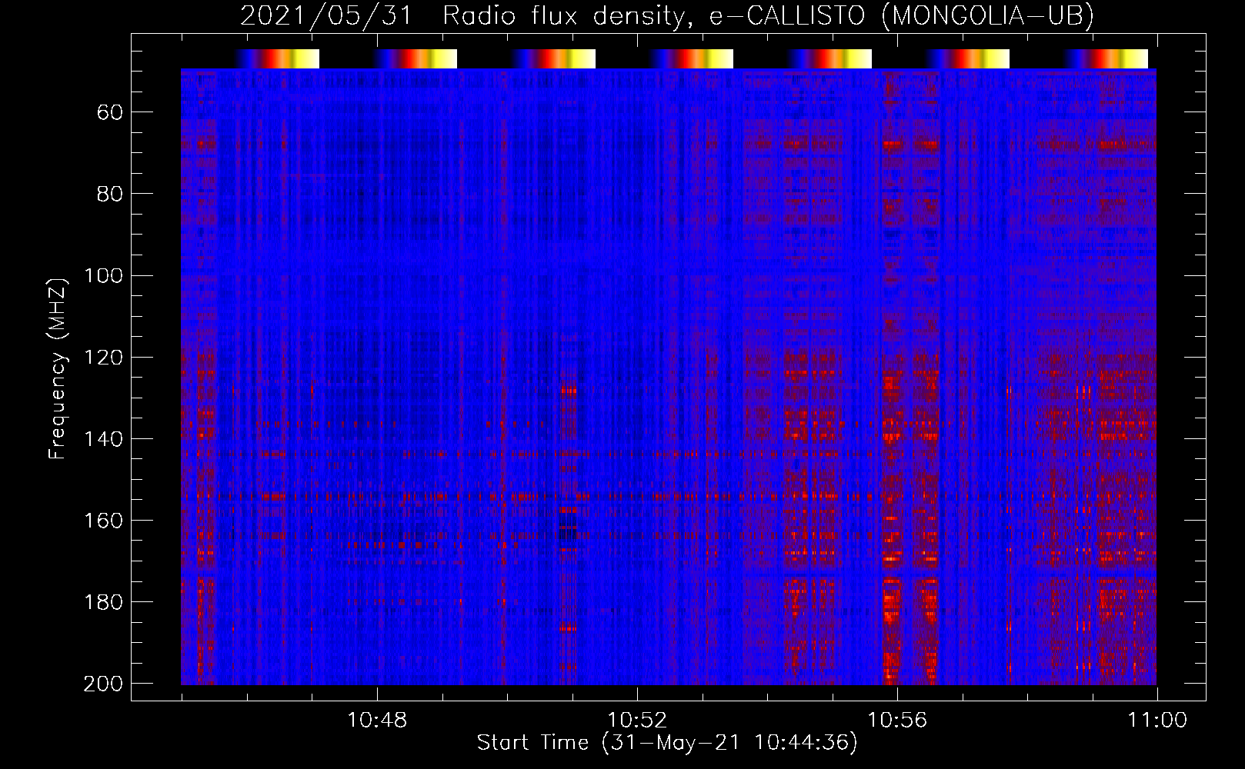
Task: Click the plot title mentioning e-CALLISTO MONGOLIA-UB
Action: click(667, 15)
